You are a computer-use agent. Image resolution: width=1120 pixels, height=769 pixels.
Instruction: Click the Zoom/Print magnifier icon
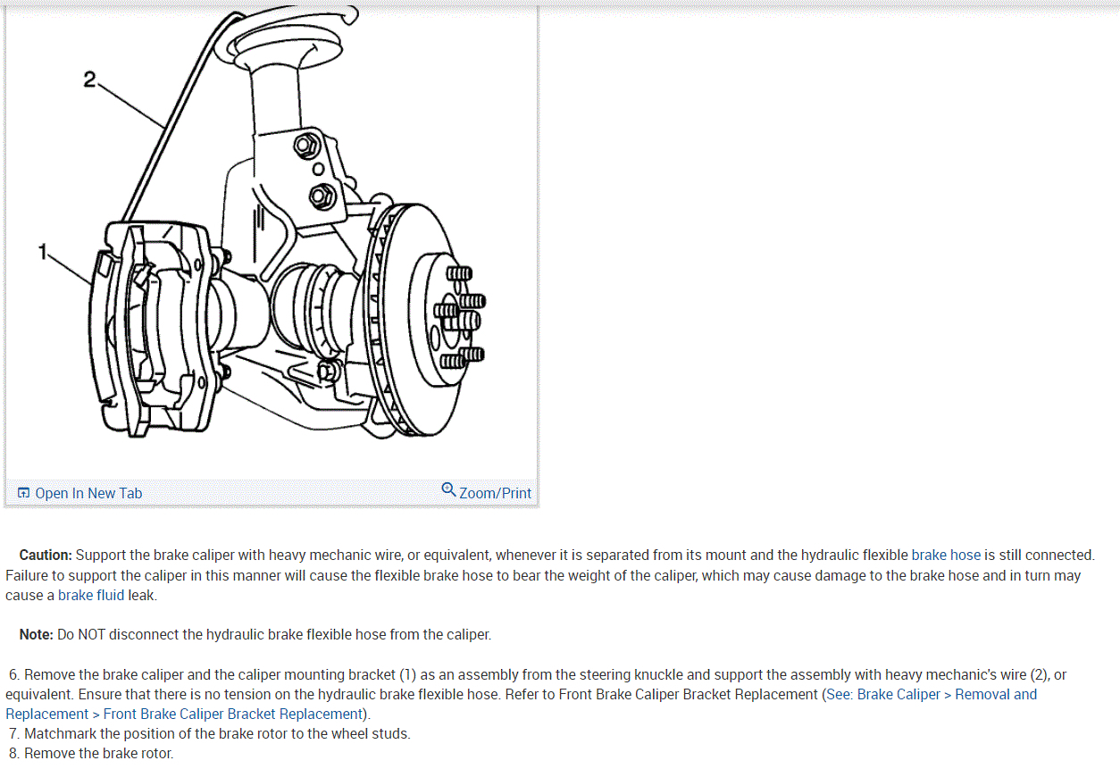(x=449, y=489)
